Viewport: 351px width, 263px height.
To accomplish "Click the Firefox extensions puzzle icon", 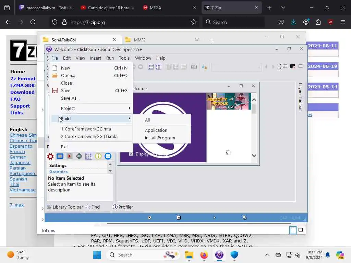I will 318,22.
